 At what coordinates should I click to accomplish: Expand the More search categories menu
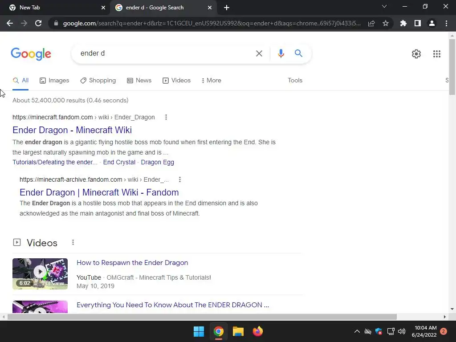211,81
